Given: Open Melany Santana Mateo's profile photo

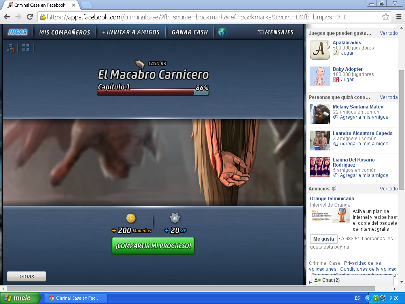Looking at the screenshot, I should pyautogui.click(x=320, y=114).
